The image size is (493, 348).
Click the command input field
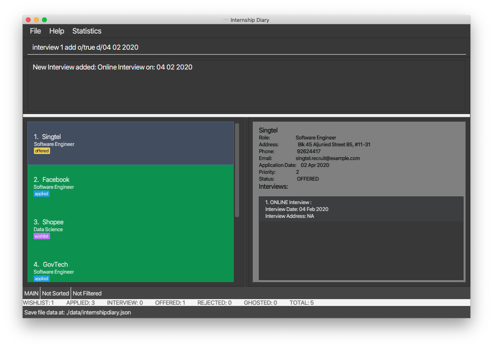click(x=246, y=47)
